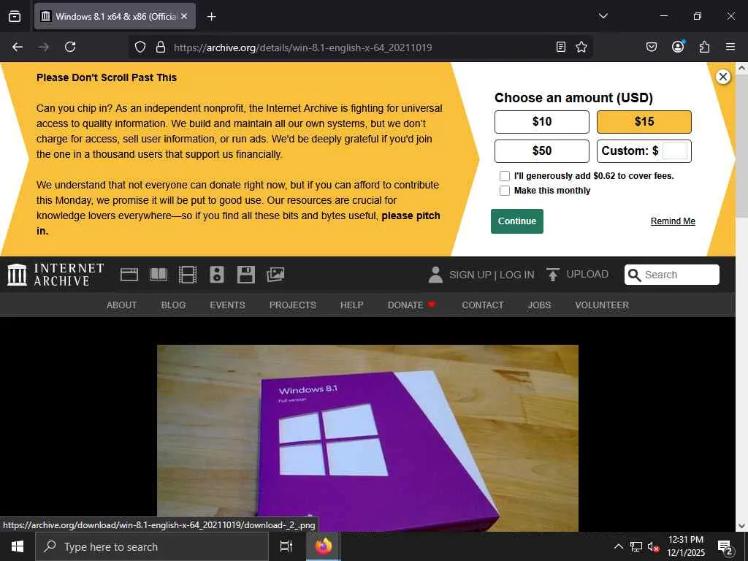Screen dimensions: 748x561
Task: Bookmark this page with the star
Action: coord(581,47)
